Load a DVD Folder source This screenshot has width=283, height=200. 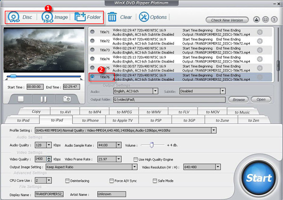[x=88, y=17]
